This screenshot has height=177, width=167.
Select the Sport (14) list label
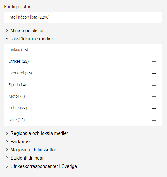[x=17, y=85]
